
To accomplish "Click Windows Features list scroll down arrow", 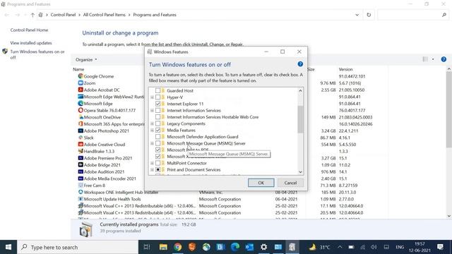I will tap(300, 172).
